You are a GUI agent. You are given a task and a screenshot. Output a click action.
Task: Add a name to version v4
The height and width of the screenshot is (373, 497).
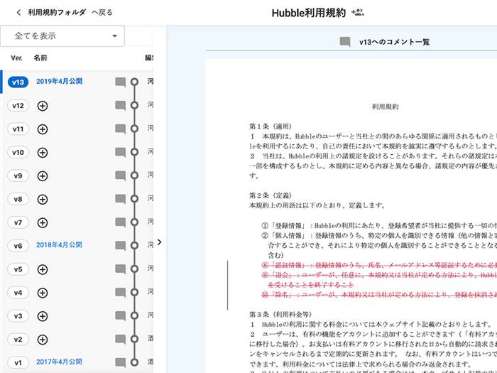(x=43, y=293)
